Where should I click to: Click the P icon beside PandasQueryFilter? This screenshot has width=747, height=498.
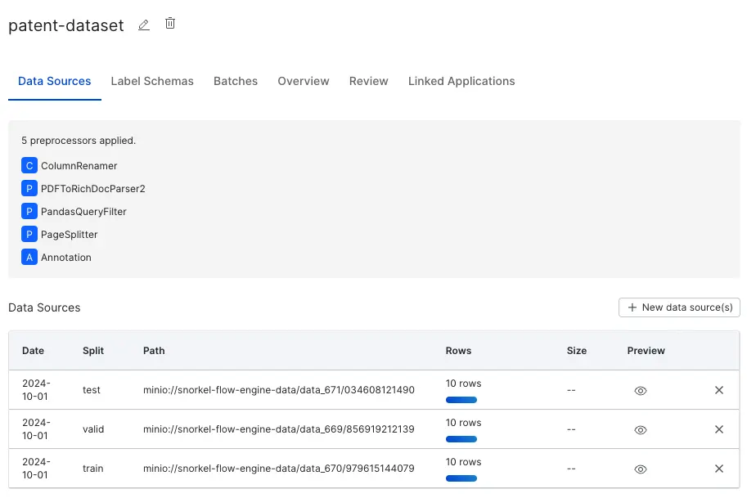(29, 212)
